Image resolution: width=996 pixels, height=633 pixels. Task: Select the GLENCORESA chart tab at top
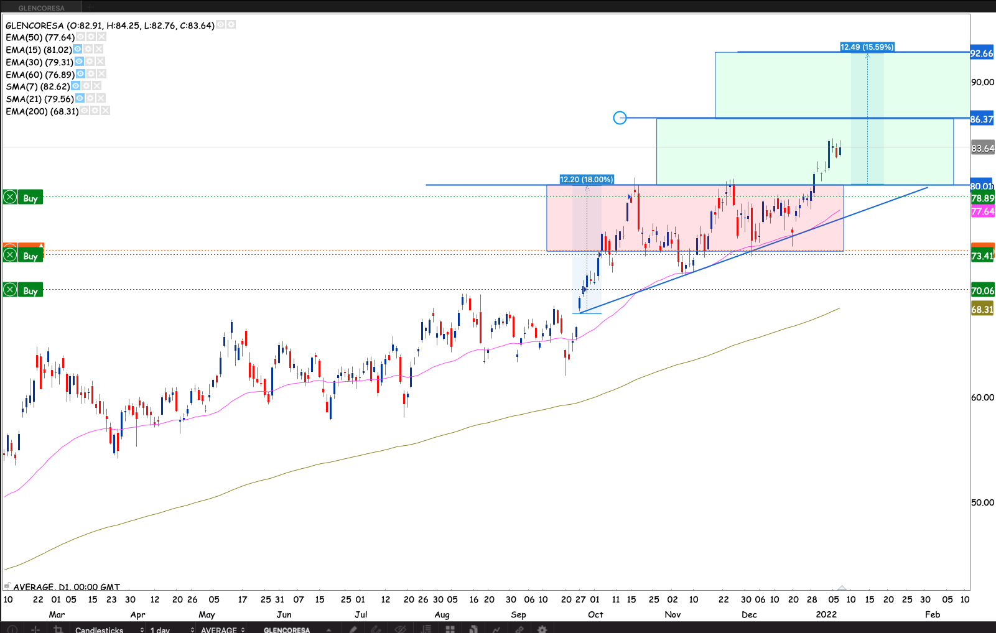click(x=41, y=7)
